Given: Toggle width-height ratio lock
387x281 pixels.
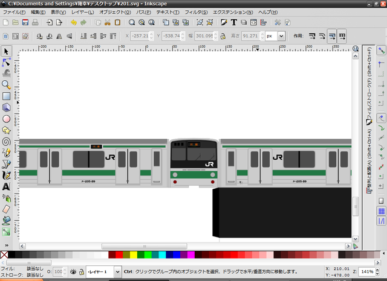Looking at the screenshot, I should pyautogui.click(x=223, y=36).
